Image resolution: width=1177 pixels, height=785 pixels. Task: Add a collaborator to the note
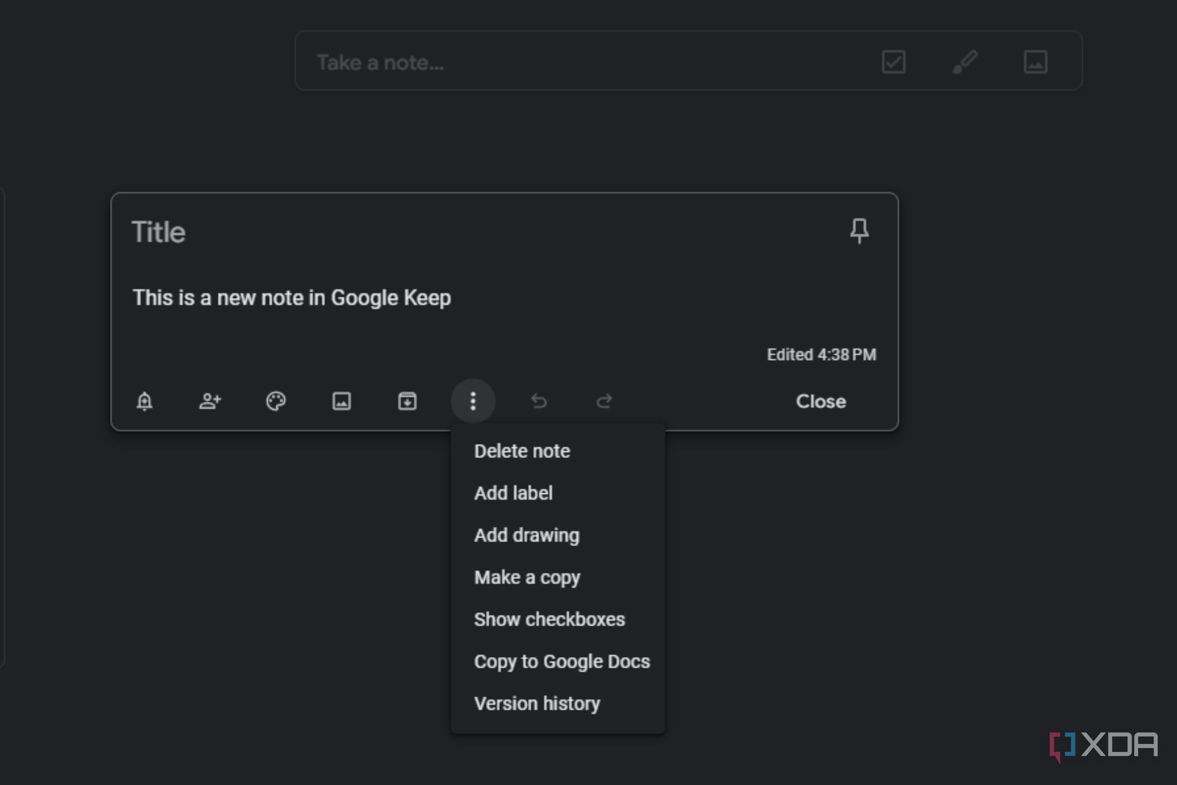tap(210, 401)
